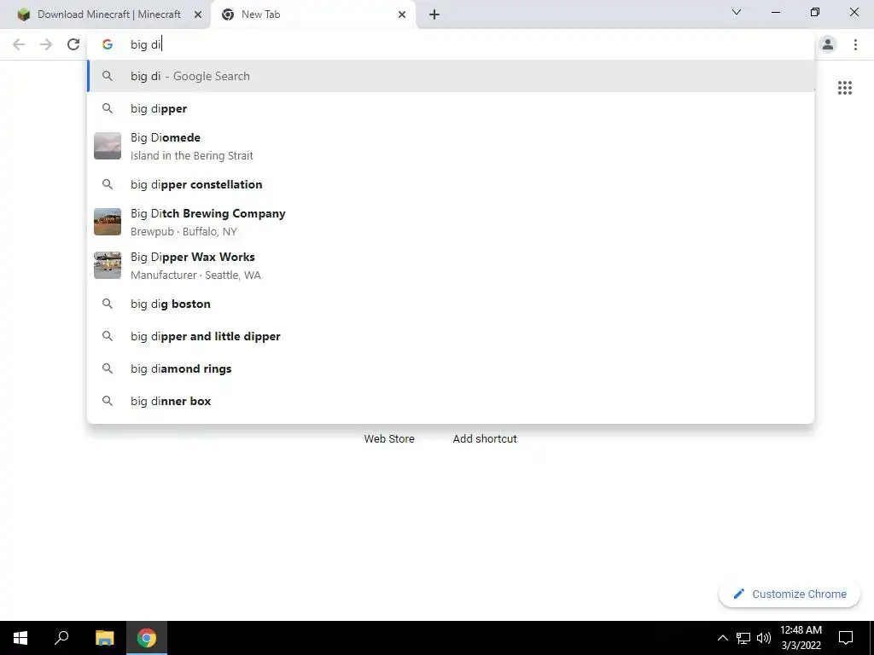Image resolution: width=874 pixels, height=655 pixels.
Task: Click in the address bar text
Action: coord(146,44)
